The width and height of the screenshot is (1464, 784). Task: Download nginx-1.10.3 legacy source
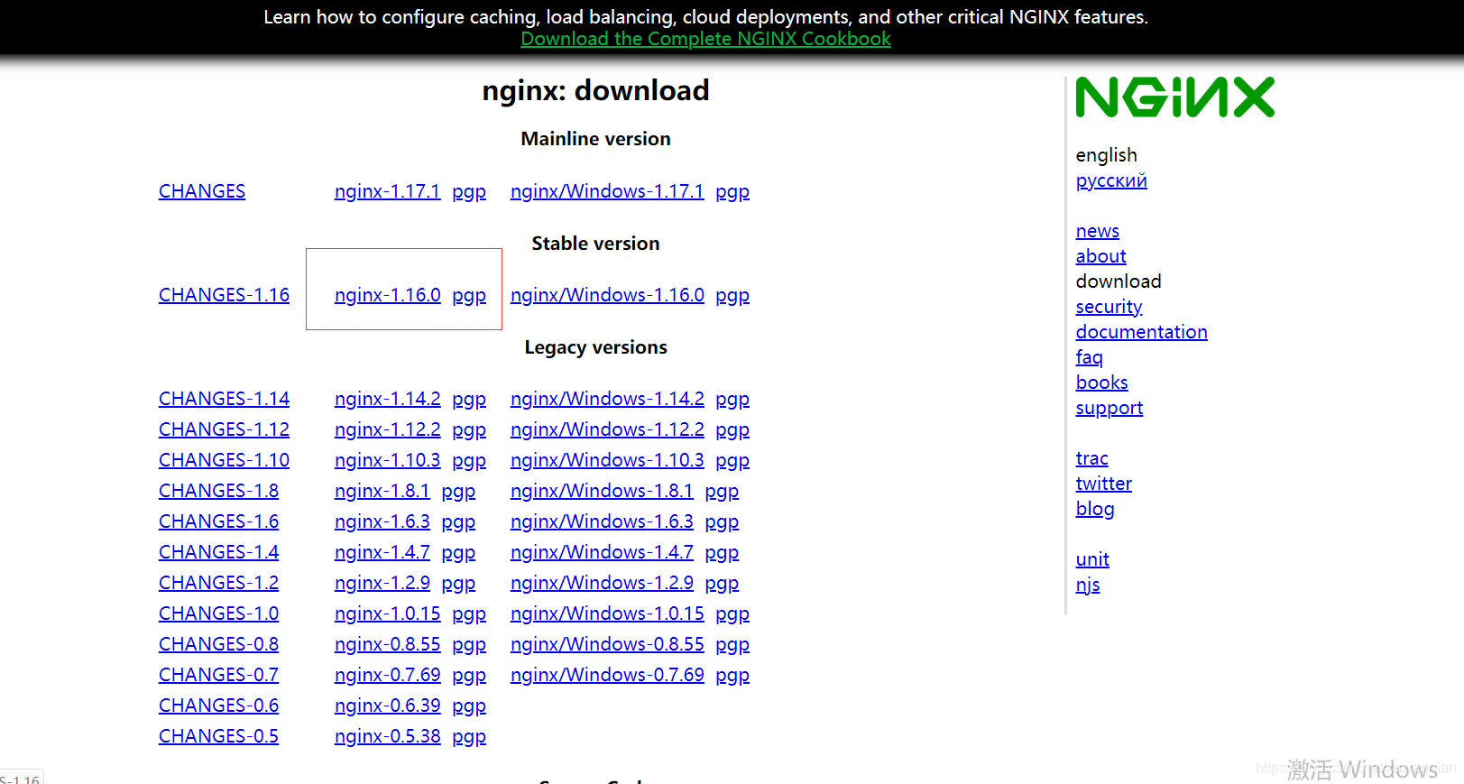(387, 460)
